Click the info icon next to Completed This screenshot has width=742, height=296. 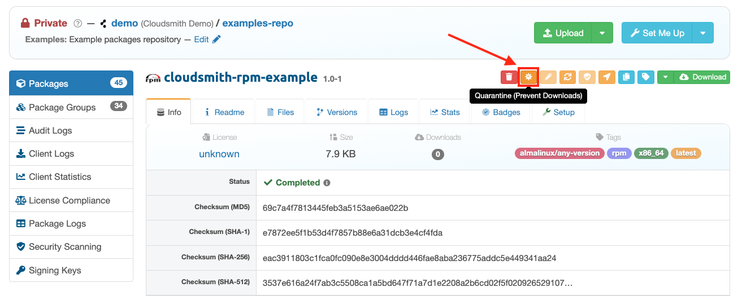pos(327,183)
